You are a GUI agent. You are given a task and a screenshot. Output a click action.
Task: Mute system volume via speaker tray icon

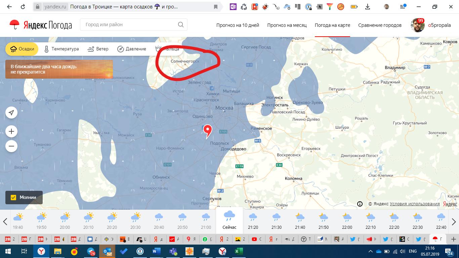pyautogui.click(x=403, y=251)
